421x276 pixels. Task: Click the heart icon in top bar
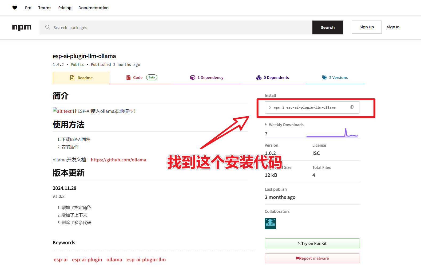pos(15,8)
